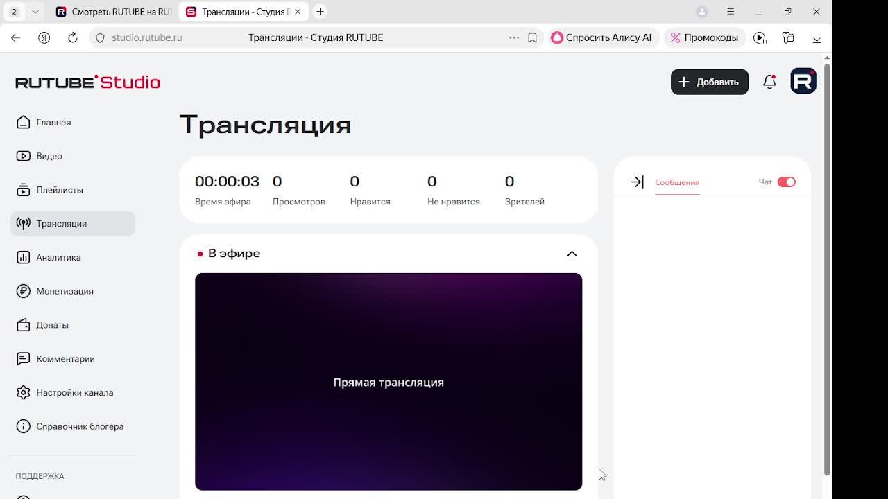Switch to the Смотреть RUTUBE browser tab
Viewport: 888px width, 499px height.
114,12
